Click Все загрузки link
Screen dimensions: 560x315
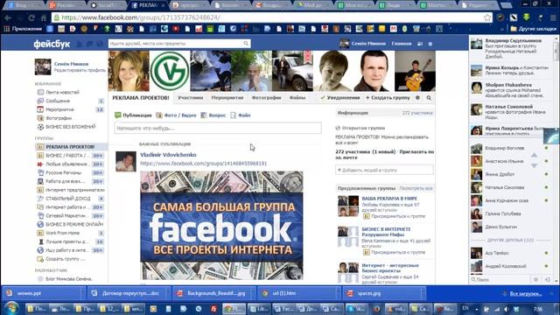point(526,294)
